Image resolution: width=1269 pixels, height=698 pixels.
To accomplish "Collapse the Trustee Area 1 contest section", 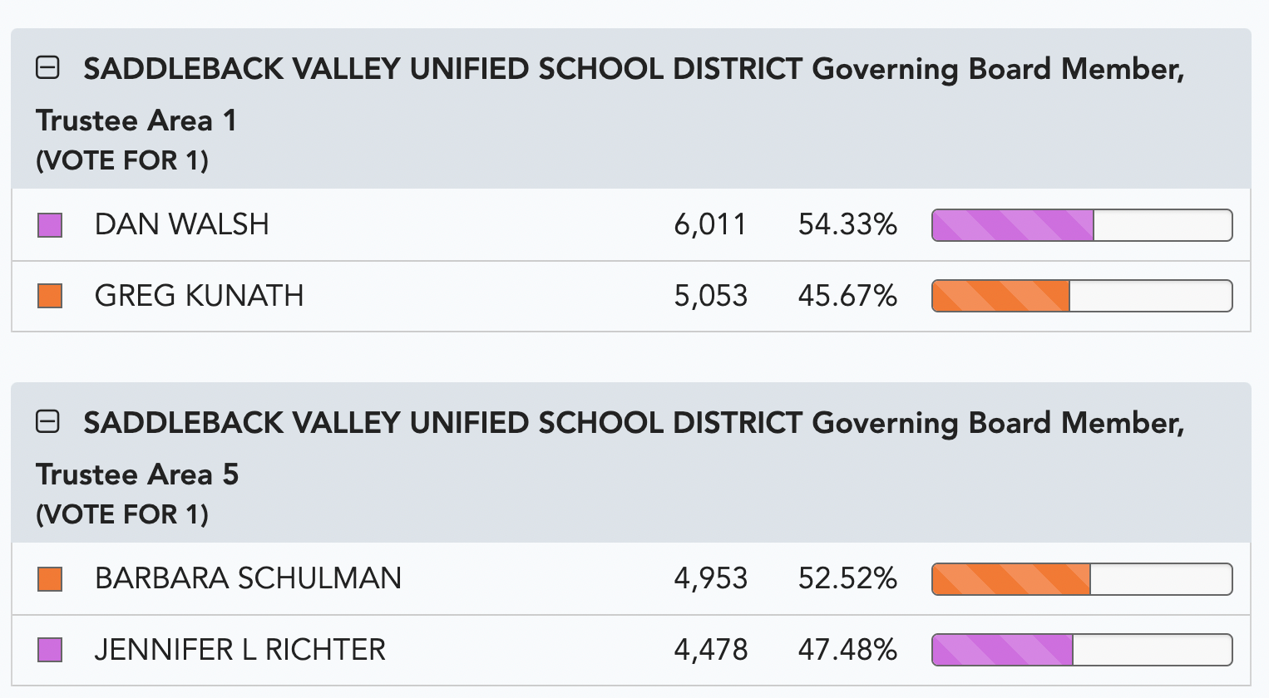I will point(48,67).
